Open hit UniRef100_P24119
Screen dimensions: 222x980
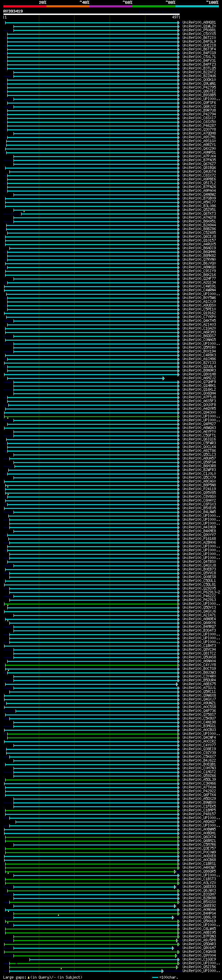point(199,489)
